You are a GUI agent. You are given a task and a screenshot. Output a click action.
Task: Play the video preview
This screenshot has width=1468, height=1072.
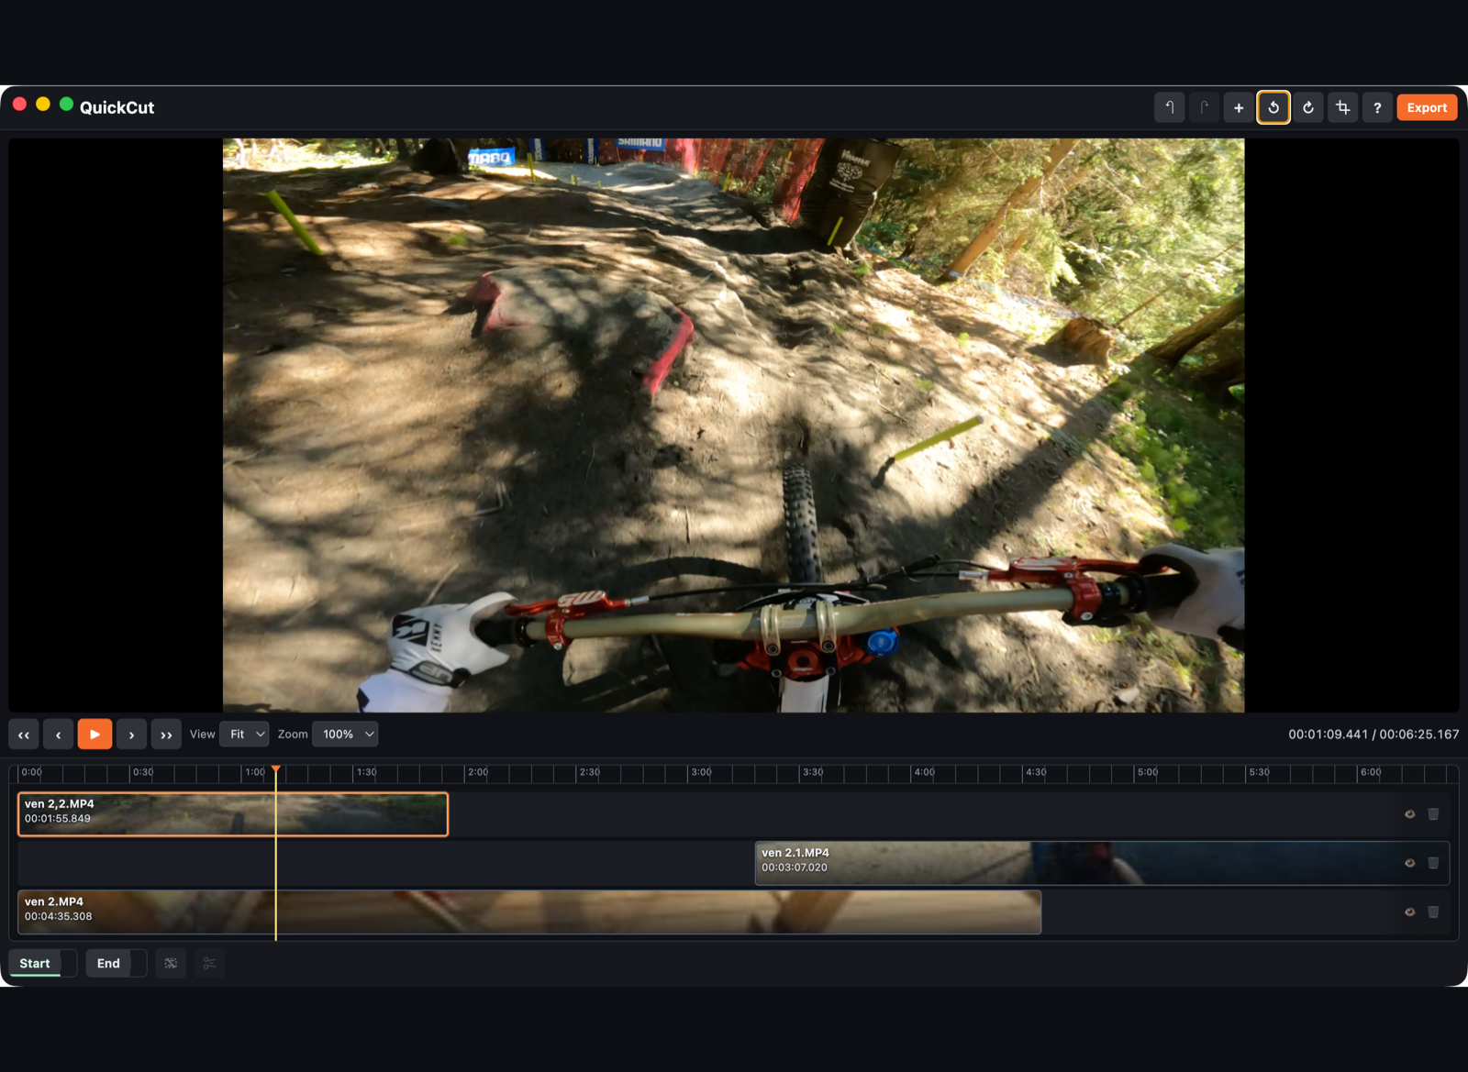[95, 735]
